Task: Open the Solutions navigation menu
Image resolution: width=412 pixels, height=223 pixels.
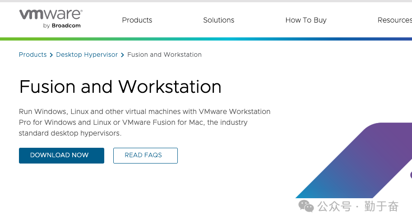Action: (x=218, y=20)
